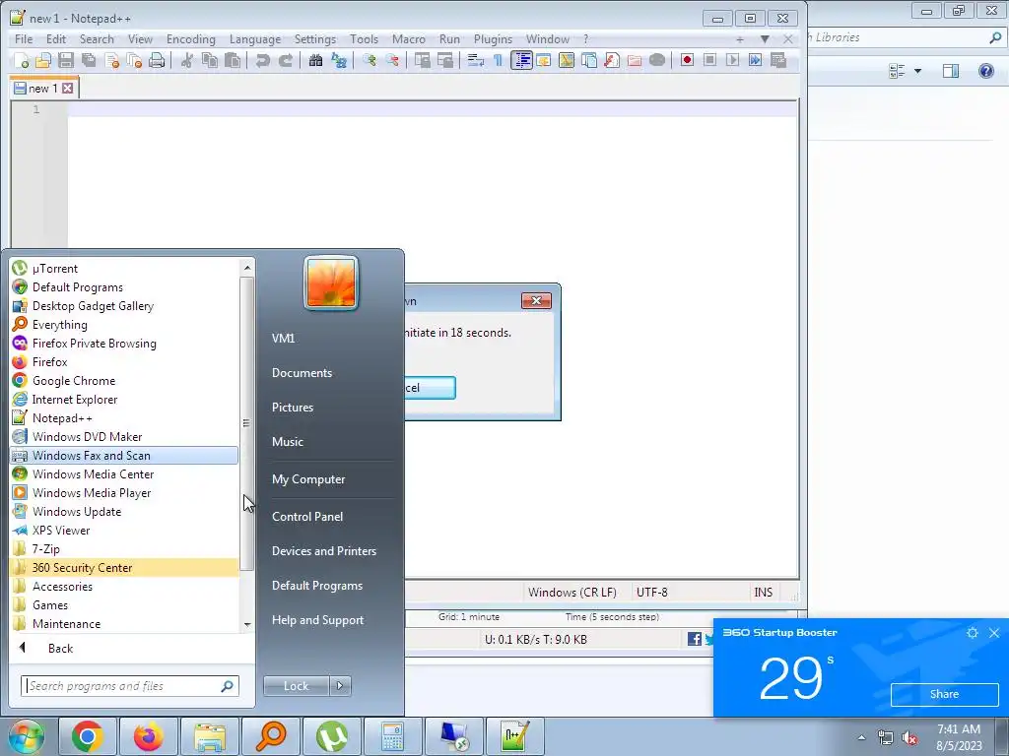Open the Language menu

(255, 39)
